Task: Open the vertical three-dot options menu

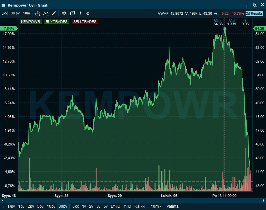Action: (x=247, y=5)
